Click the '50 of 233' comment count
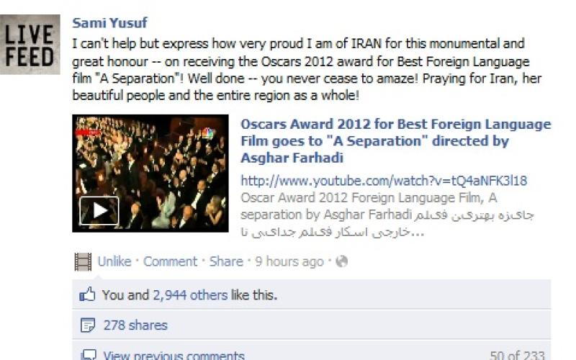 [x=517, y=355]
